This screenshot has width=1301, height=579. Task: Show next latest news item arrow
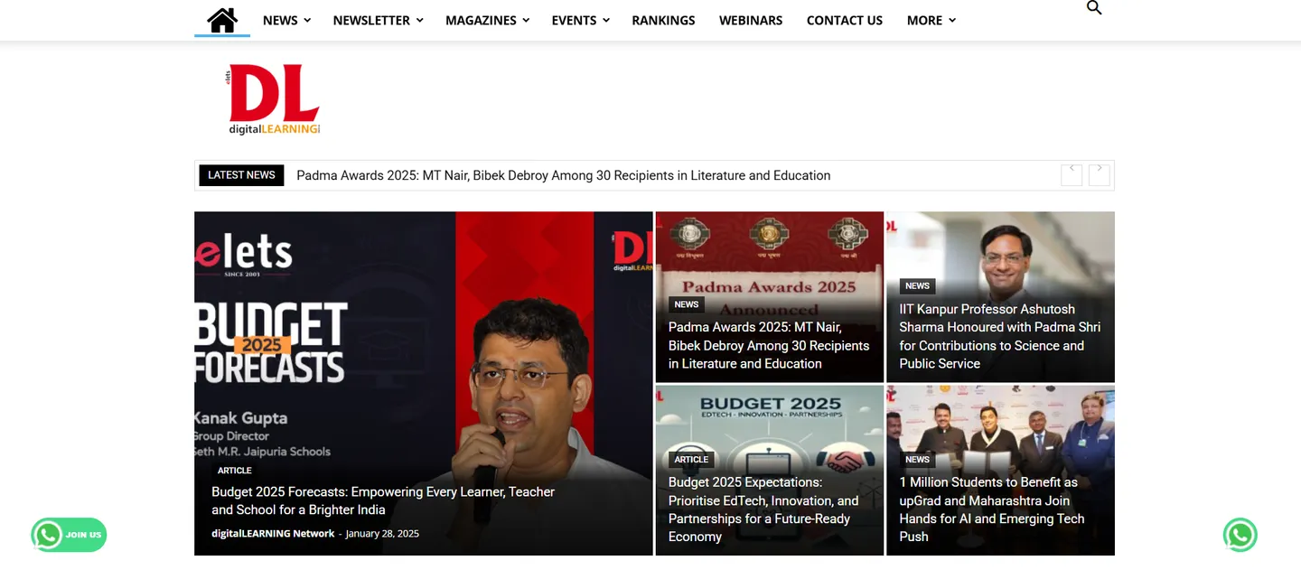(1099, 173)
